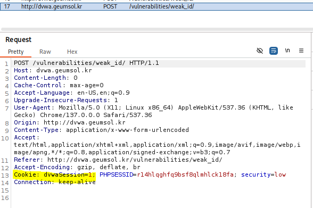
Task: Click the Accept-Encoding header name
Action: click(42, 167)
